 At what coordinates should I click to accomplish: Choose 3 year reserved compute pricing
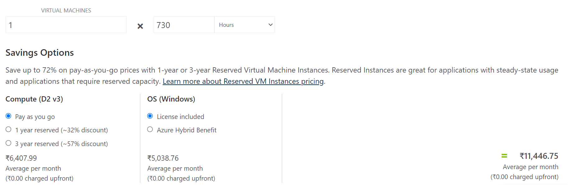[x=9, y=143]
